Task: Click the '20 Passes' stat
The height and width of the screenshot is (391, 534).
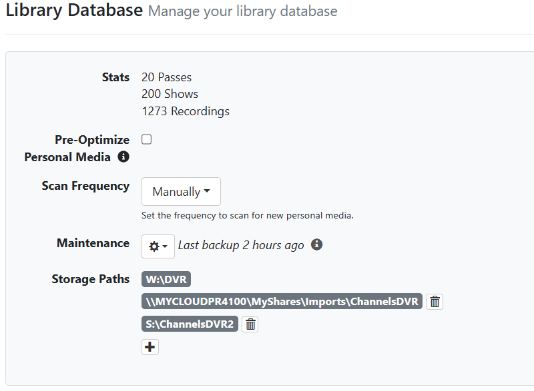Action: (x=166, y=77)
